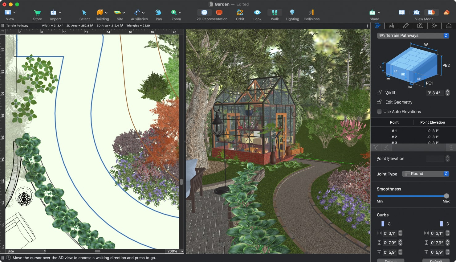Open the 2D Properties pencil tab
Viewport: 456px width, 262px height.
coord(406,26)
